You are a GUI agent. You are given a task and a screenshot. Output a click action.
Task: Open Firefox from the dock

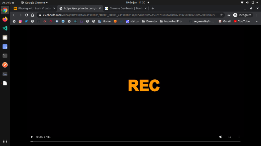point(5,19)
